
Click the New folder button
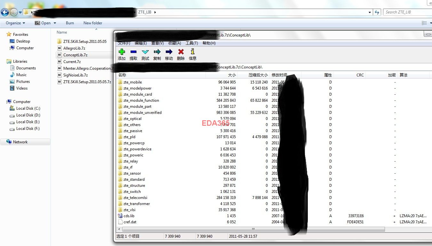[93, 23]
